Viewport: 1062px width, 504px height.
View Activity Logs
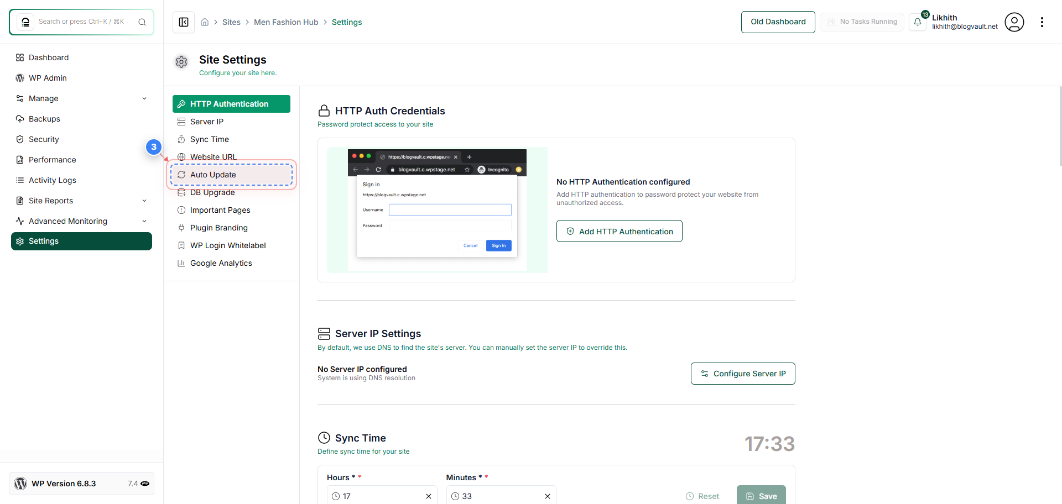coord(53,180)
